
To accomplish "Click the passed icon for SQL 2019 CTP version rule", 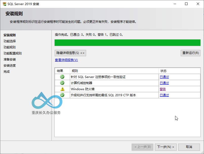I will [x=62, y=95].
